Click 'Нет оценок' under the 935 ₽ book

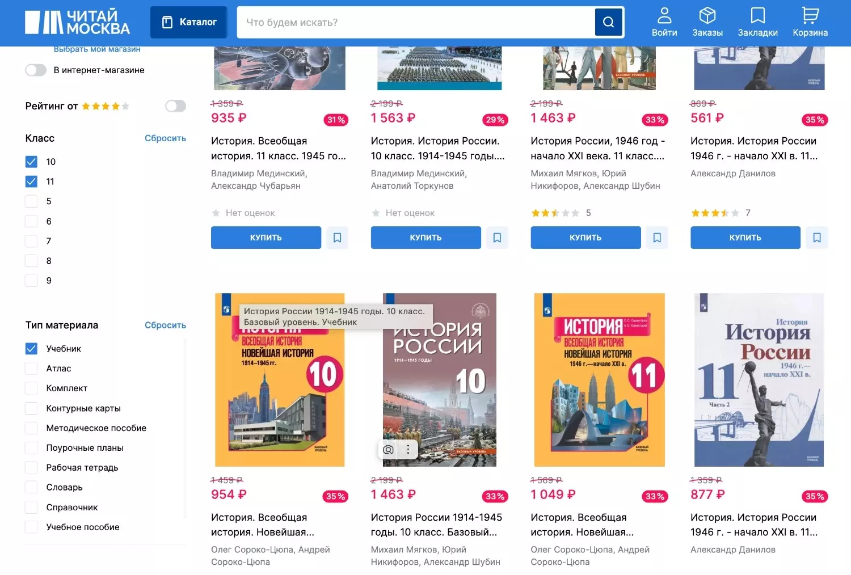(x=243, y=213)
